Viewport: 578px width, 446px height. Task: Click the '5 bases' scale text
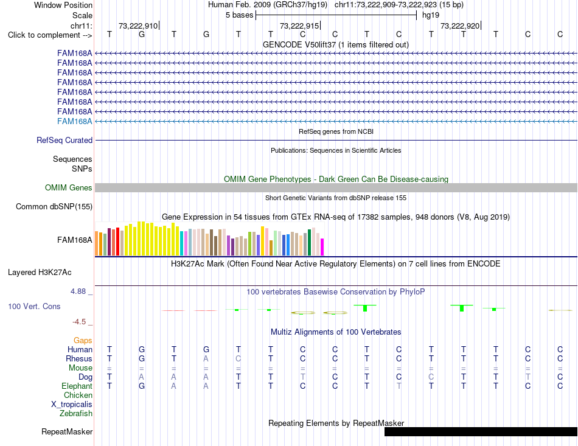point(239,15)
